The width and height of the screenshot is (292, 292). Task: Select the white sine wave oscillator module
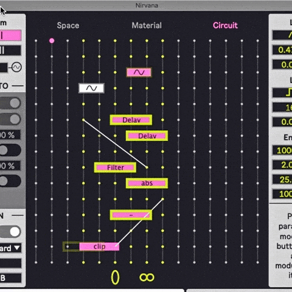point(91,88)
